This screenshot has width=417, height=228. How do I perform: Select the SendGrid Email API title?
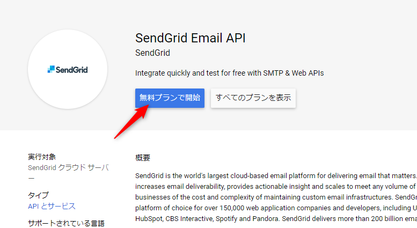pyautogui.click(x=190, y=38)
